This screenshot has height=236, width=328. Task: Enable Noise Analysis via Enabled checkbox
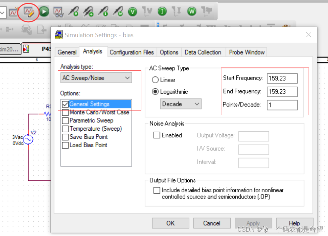point(157,135)
